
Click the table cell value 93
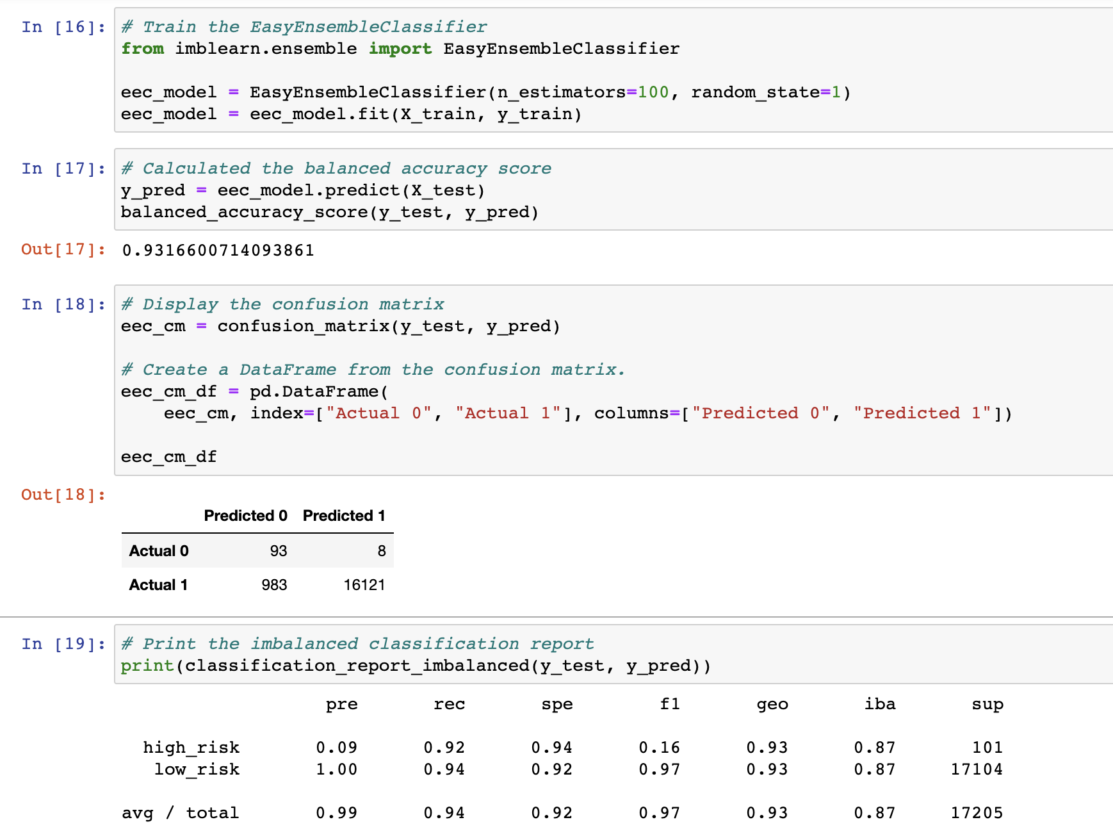pos(279,551)
